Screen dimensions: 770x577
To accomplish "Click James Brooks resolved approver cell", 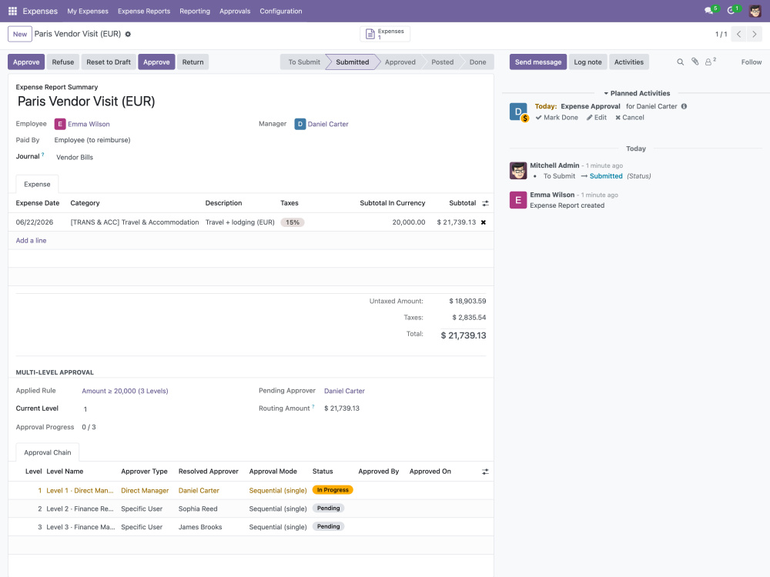I will [200, 527].
